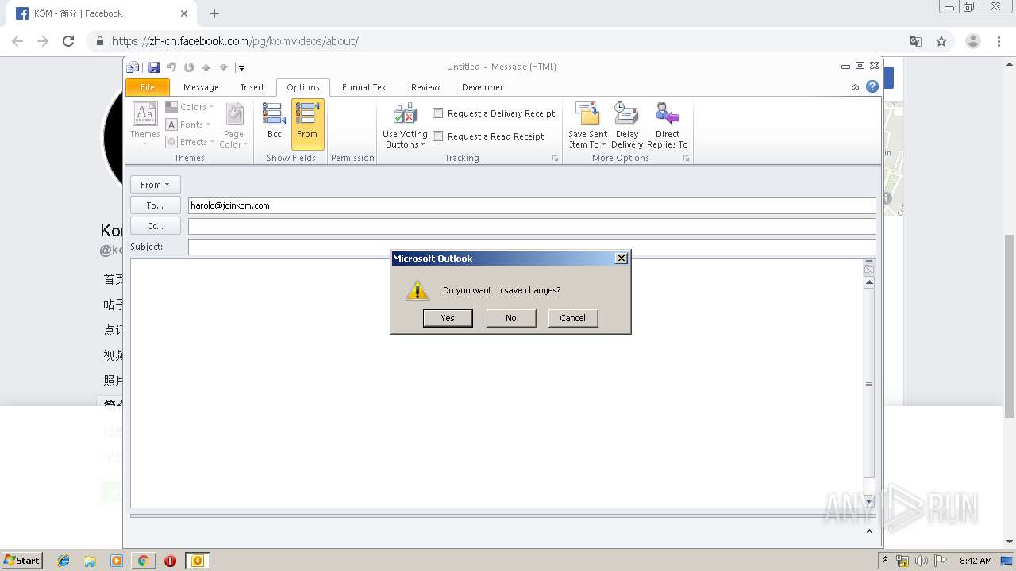The width and height of the screenshot is (1016, 571).
Task: Click the Delay Delivery button
Action: (627, 125)
